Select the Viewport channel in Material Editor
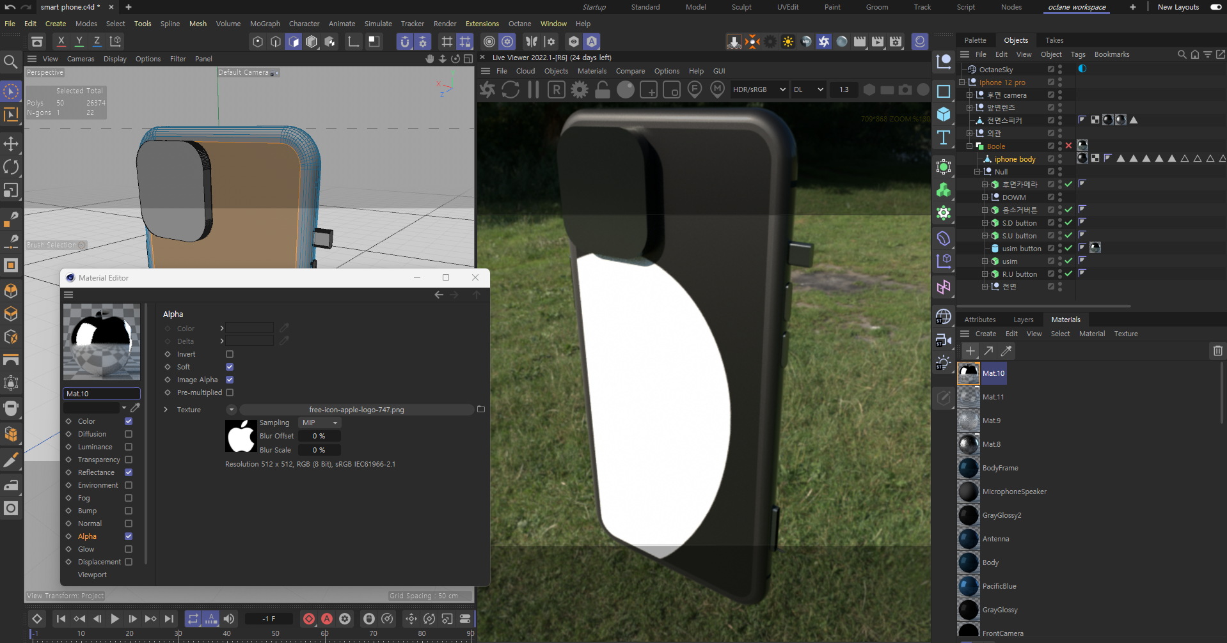The height and width of the screenshot is (643, 1227). pyautogui.click(x=92, y=575)
